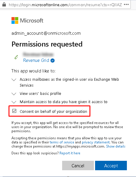Click Show details link
Image resolution: width=136 pixels, height=177 pixels.
point(116,146)
